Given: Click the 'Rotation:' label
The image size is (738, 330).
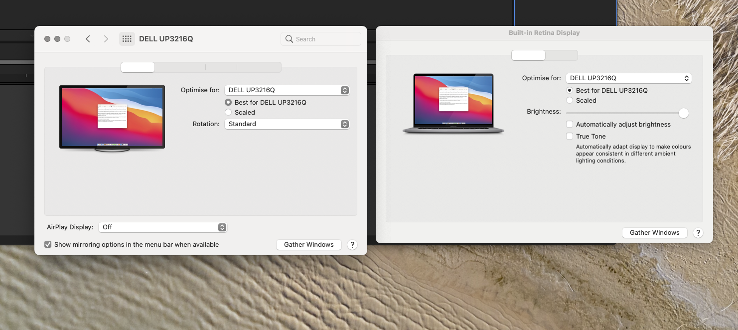Looking at the screenshot, I should (x=206, y=124).
